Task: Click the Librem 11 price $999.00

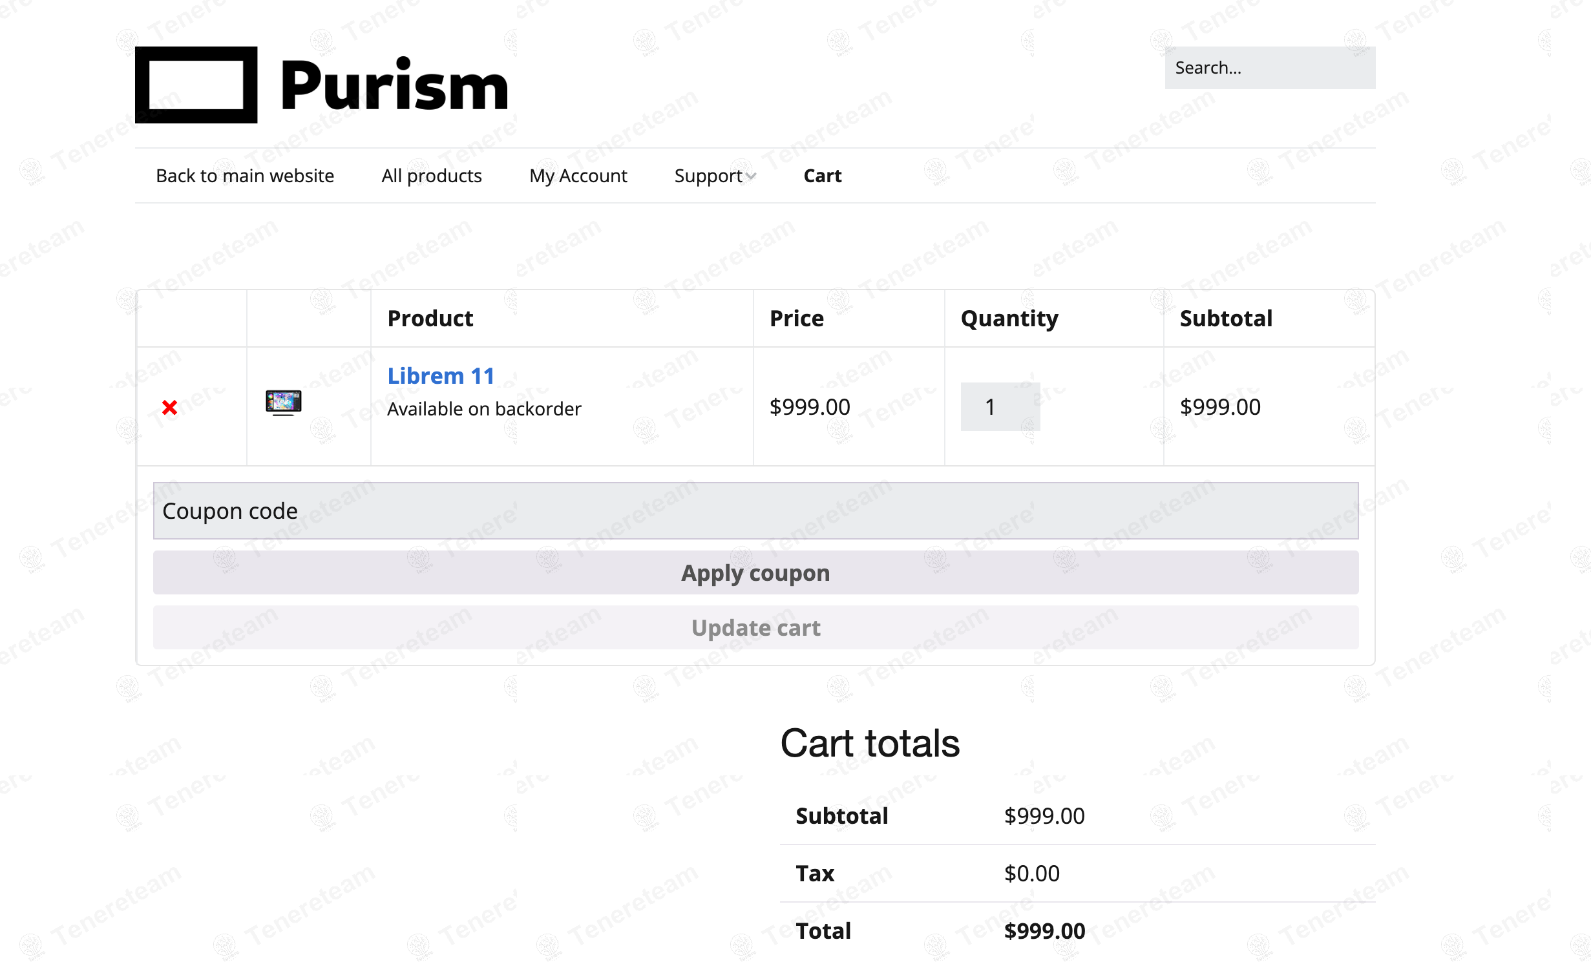Action: coord(810,407)
